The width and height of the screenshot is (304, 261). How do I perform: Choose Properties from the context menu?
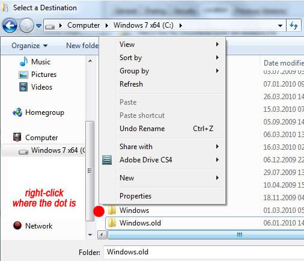point(163,196)
